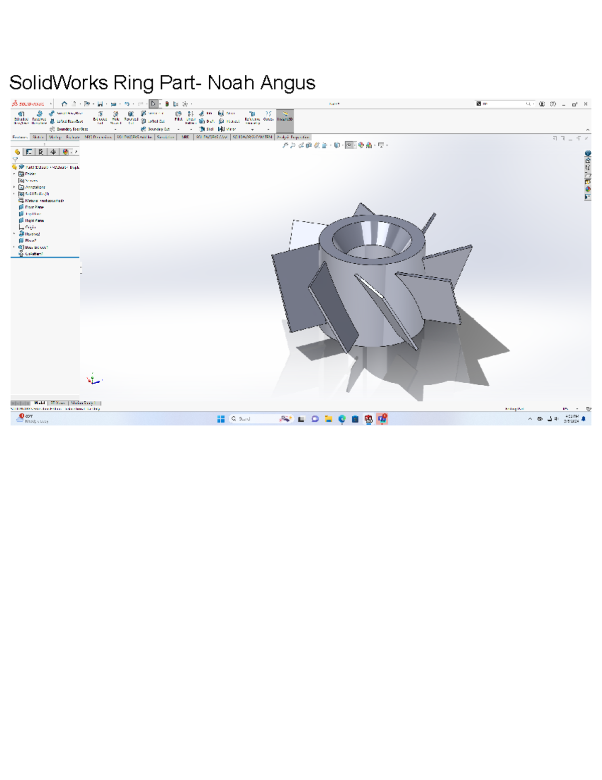This screenshot has width=602, height=780.
Task: Open the SolidWorks logo menu arrow
Action: coord(51,104)
